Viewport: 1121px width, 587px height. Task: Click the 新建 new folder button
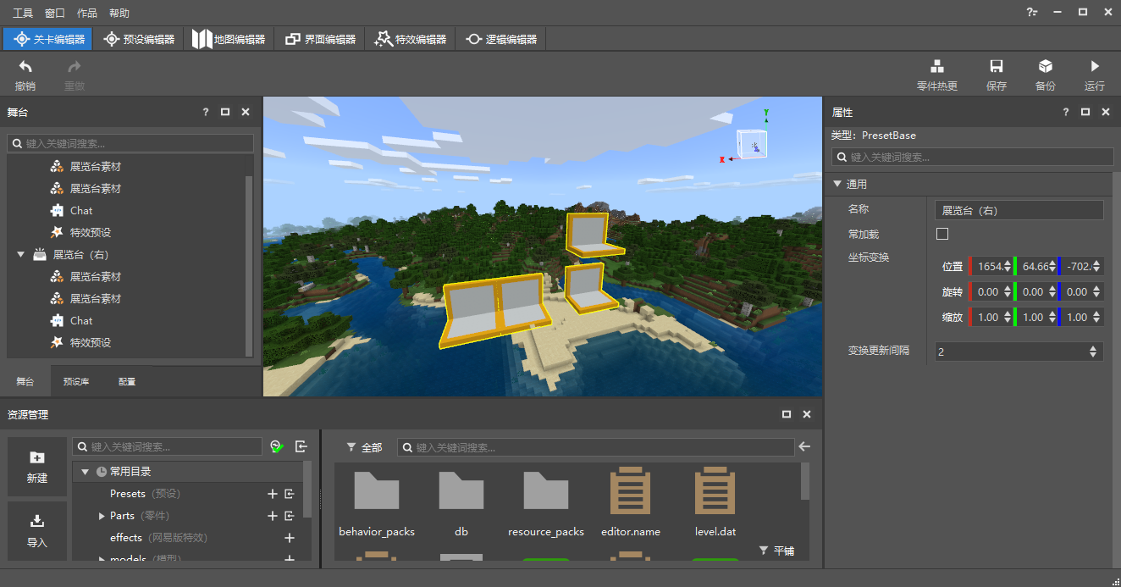37,467
